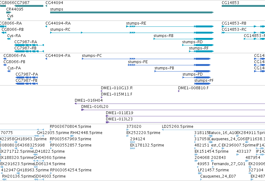
Task: Click EST LP21457.5prime
Action: click(x=200, y=173)
